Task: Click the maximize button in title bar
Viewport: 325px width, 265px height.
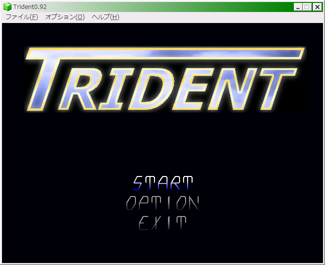Action: (307, 7)
